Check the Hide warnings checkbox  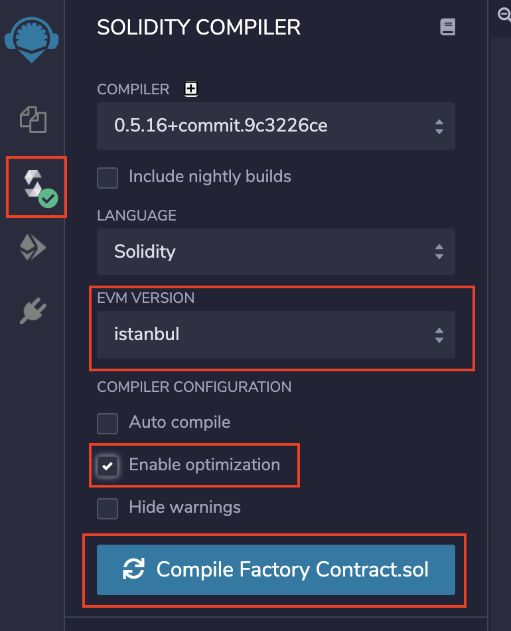pyautogui.click(x=108, y=509)
